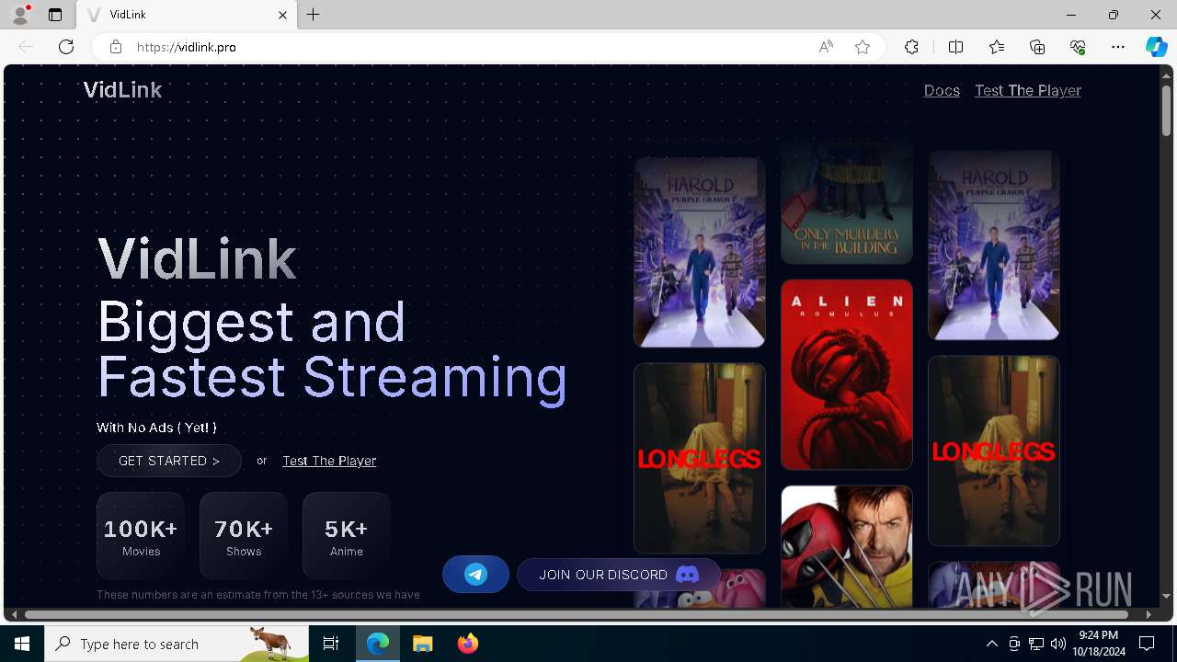Click the 5K+ Anime stat card

click(347, 536)
